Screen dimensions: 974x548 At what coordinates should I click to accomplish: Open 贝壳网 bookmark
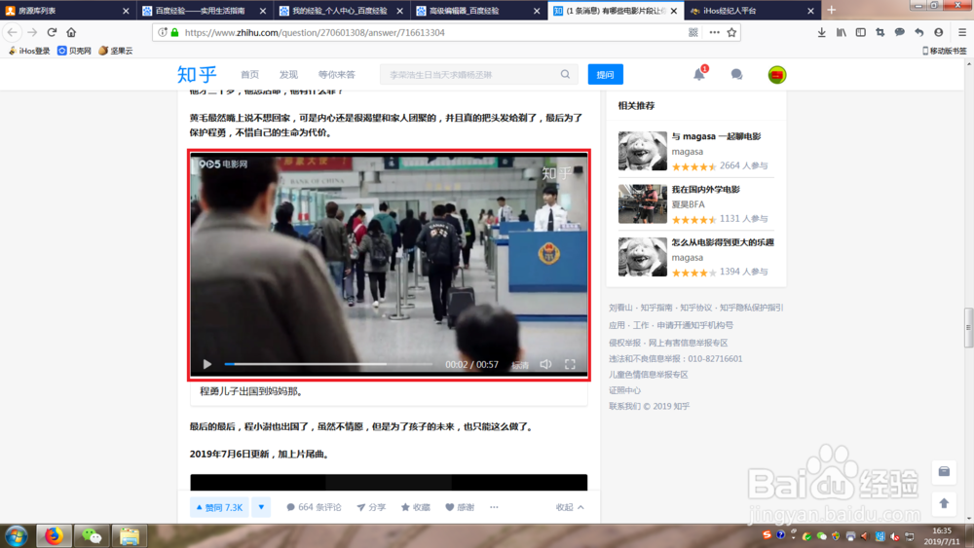click(74, 51)
